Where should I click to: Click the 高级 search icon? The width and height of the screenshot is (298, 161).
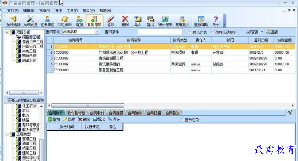click(x=272, y=32)
